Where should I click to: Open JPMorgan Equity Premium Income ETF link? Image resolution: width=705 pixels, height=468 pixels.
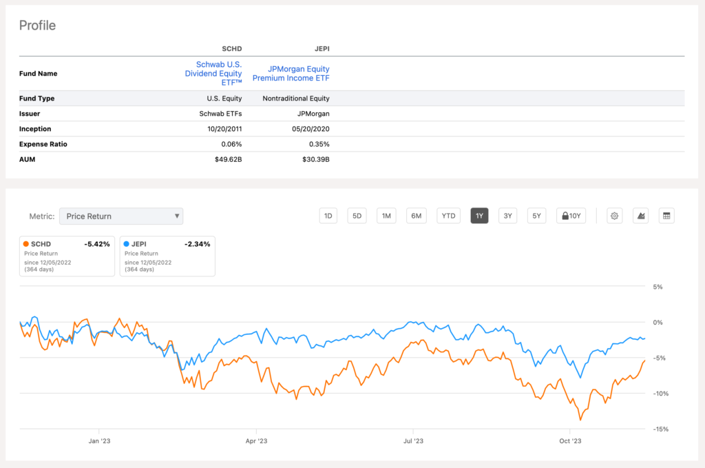(291, 73)
